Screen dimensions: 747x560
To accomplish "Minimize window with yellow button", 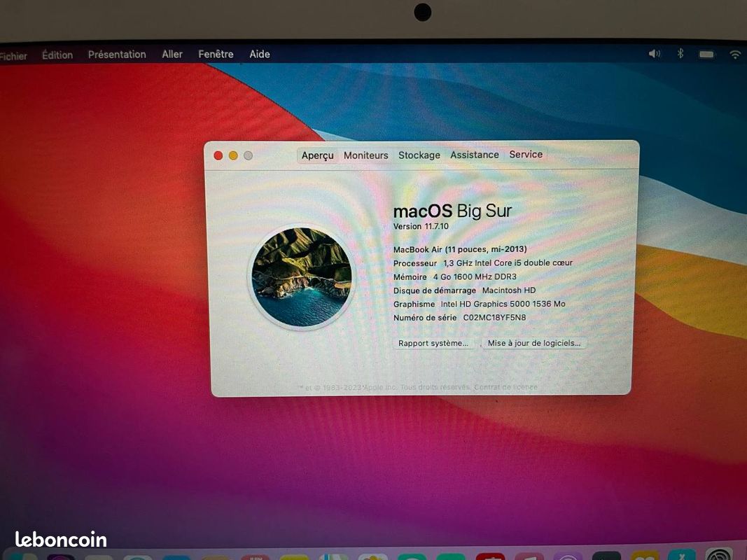I will click(x=233, y=155).
